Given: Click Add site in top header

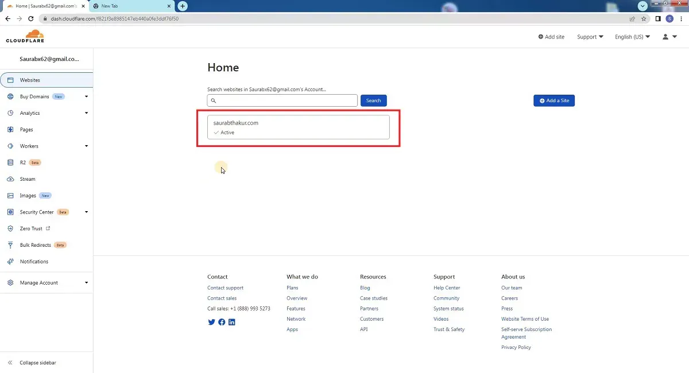Looking at the screenshot, I should [x=551, y=37].
